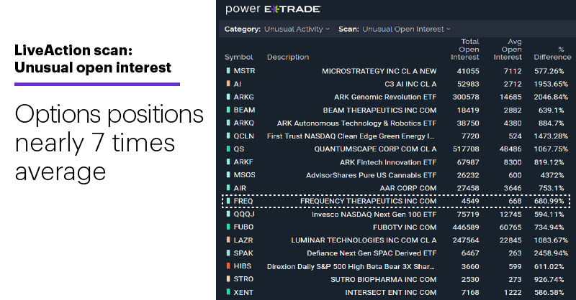Click ARK Genomic Revolution ETF description
The image size is (576, 300).
point(385,97)
